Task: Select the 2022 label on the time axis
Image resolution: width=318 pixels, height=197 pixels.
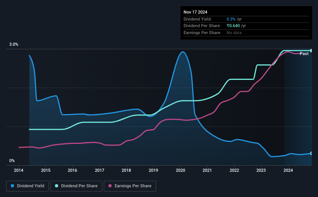Action: click(234, 170)
